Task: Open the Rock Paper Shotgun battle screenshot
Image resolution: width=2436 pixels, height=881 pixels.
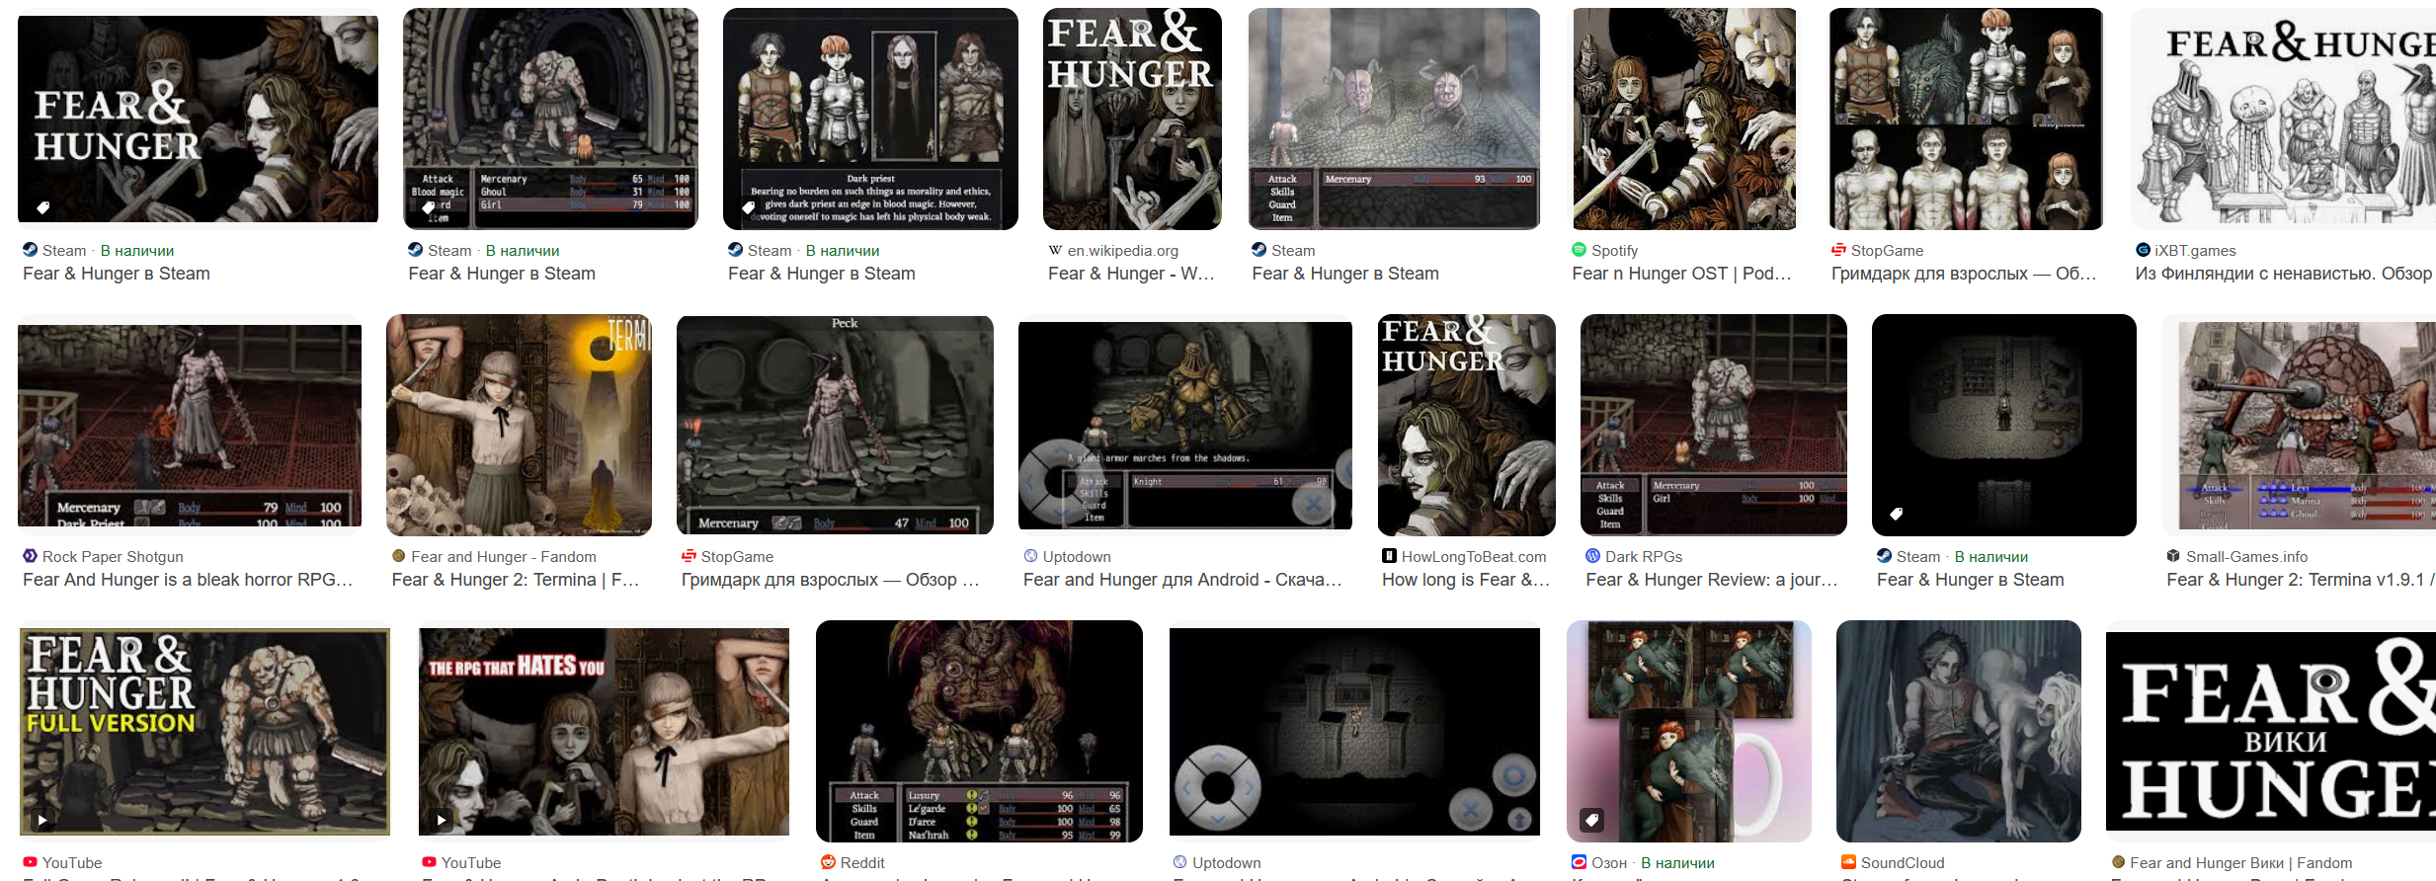Action: pyautogui.click(x=190, y=425)
